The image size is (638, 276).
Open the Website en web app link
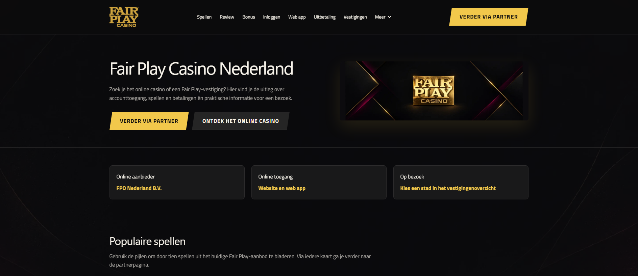pyautogui.click(x=282, y=188)
